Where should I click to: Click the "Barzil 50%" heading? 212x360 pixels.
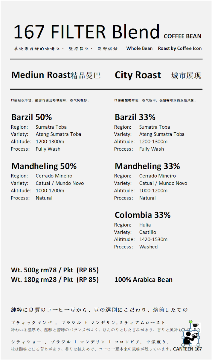tap(32, 117)
